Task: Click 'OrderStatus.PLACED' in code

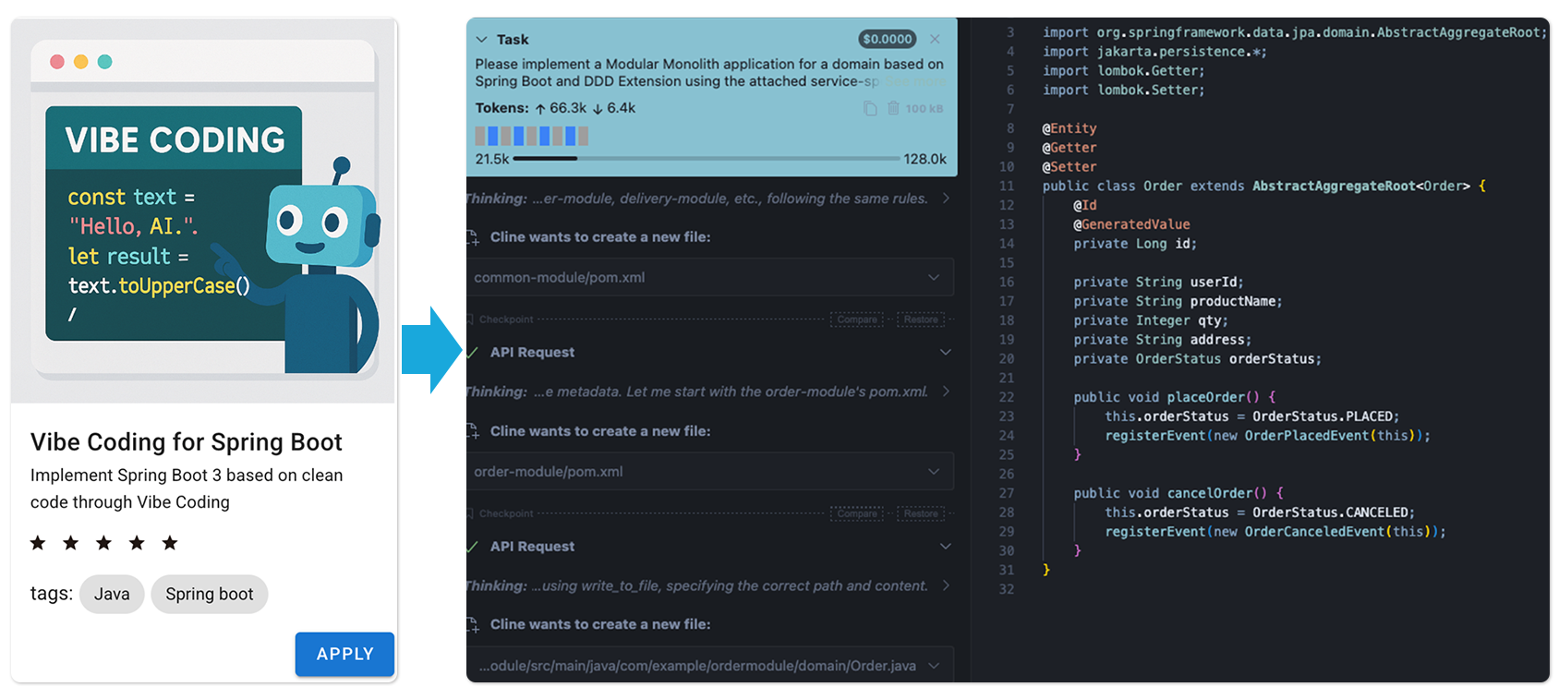Action: 1323,416
